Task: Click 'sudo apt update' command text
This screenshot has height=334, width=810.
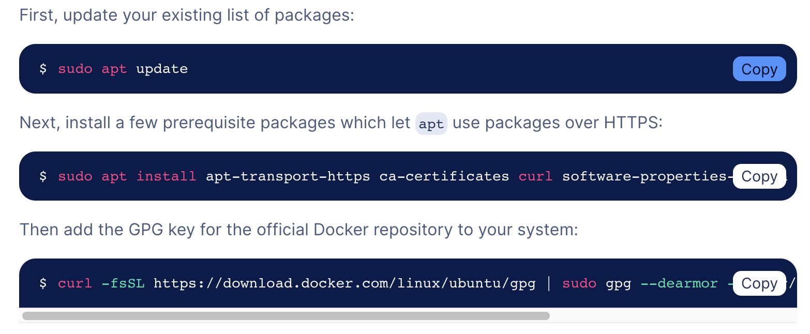Action: point(123,69)
